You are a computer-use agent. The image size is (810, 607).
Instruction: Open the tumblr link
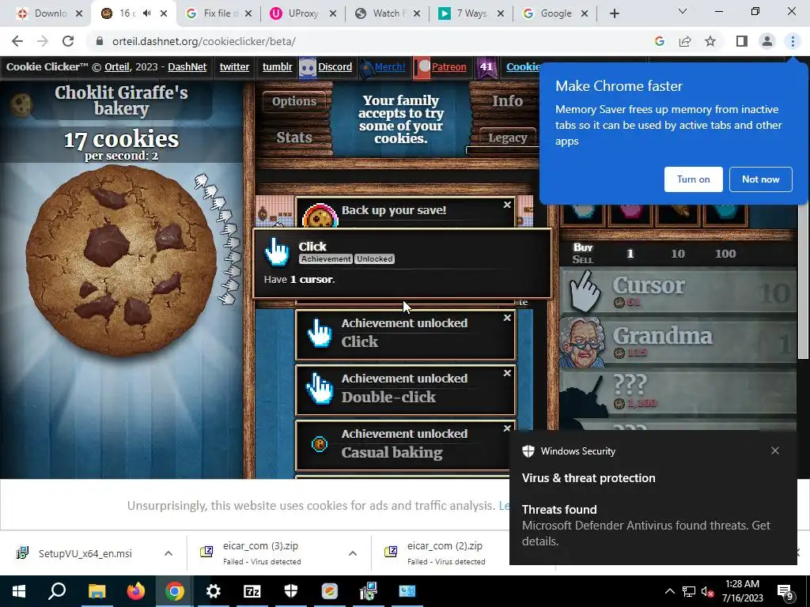(278, 67)
